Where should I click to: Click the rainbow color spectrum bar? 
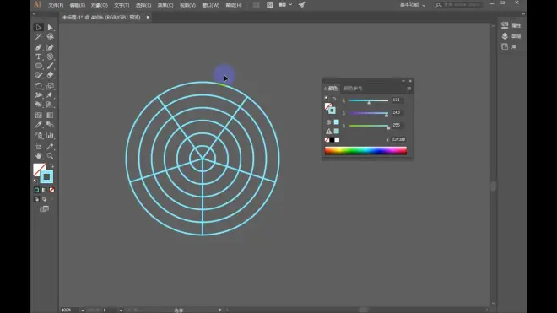tap(365, 151)
